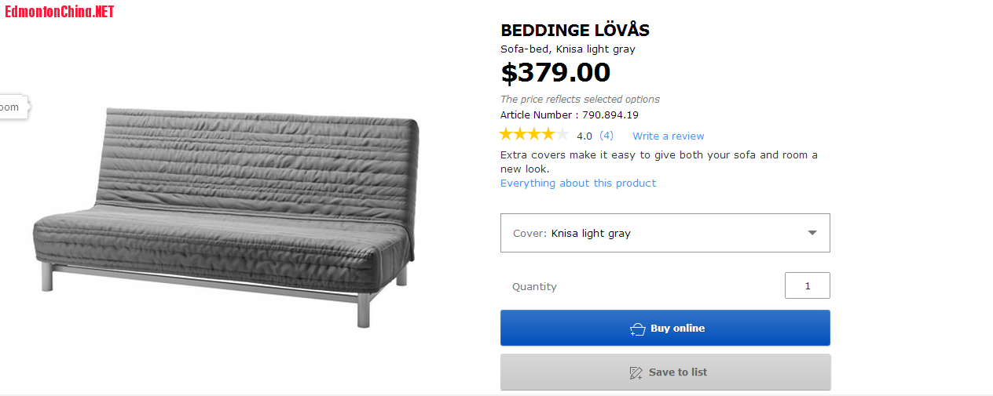This screenshot has height=396, width=993.
Task: Expand the Cover dropdown arrow
Action: click(812, 233)
